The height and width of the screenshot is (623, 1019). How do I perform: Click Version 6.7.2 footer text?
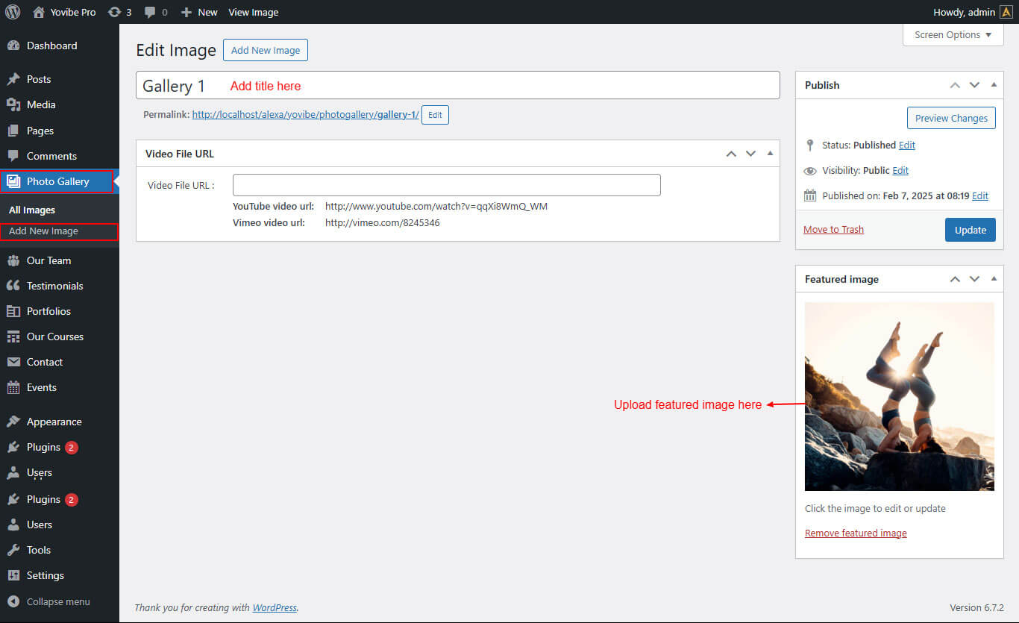pyautogui.click(x=976, y=607)
